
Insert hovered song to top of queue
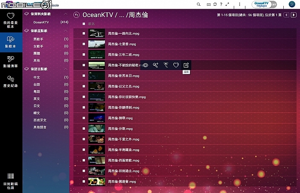coord(166,65)
